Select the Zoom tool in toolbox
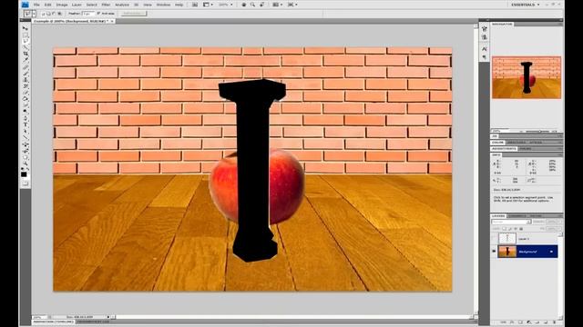 coord(26,163)
